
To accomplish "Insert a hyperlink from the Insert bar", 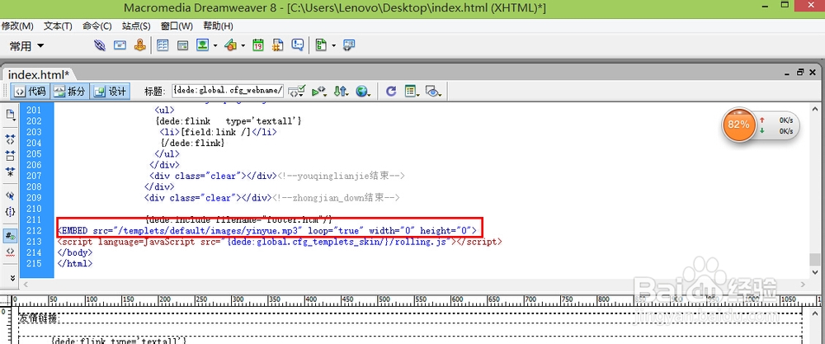I will pyautogui.click(x=100, y=45).
